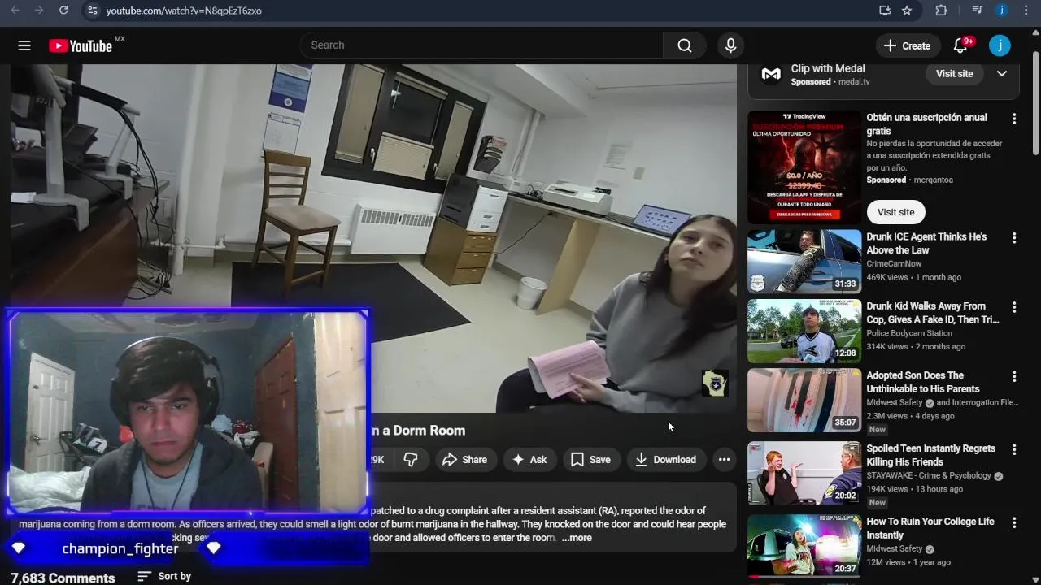Image resolution: width=1041 pixels, height=585 pixels.
Task: Click the Visit site button under TradingView ad
Action: 895,212
